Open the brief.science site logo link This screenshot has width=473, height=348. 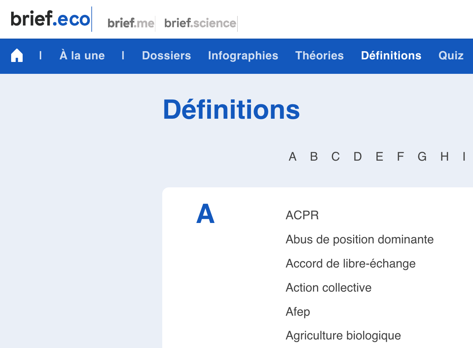point(200,23)
